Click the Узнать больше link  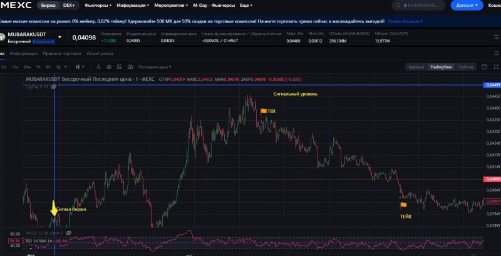405,21
